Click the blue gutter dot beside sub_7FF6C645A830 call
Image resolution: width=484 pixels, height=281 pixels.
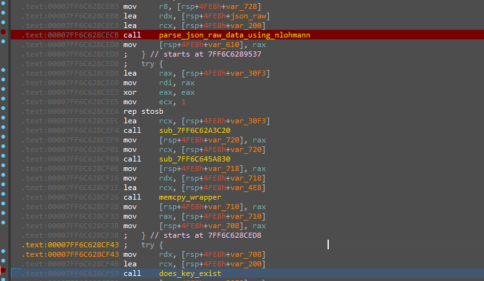4,159
